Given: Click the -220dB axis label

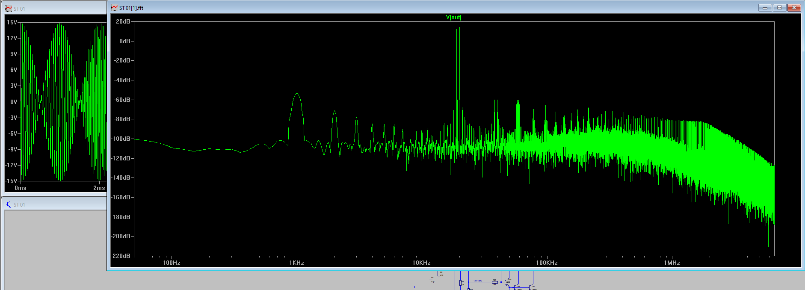Looking at the screenshot, I should 121,256.
